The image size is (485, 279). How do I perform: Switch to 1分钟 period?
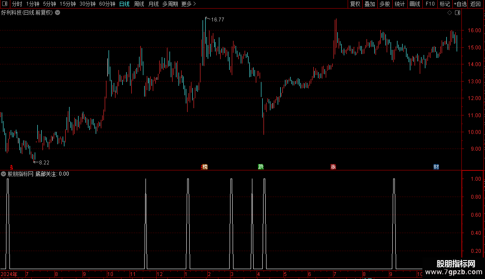[x=33, y=4]
